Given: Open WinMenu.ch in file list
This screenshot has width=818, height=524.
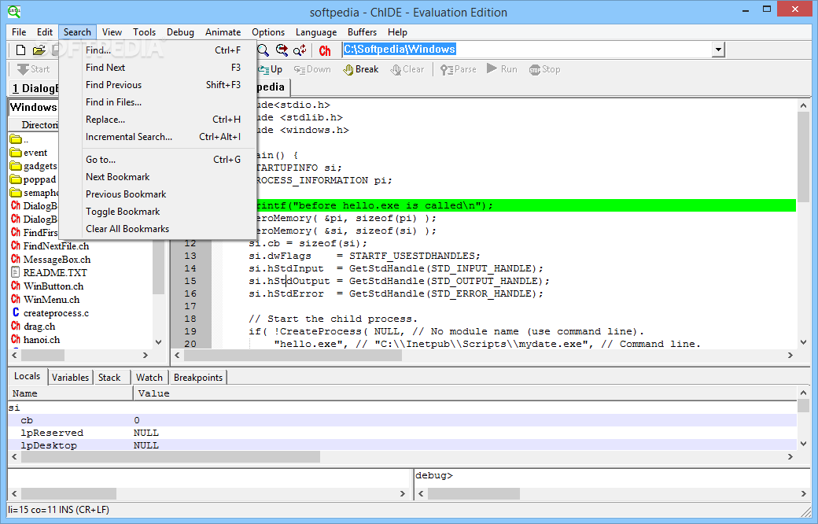Looking at the screenshot, I should click(46, 300).
